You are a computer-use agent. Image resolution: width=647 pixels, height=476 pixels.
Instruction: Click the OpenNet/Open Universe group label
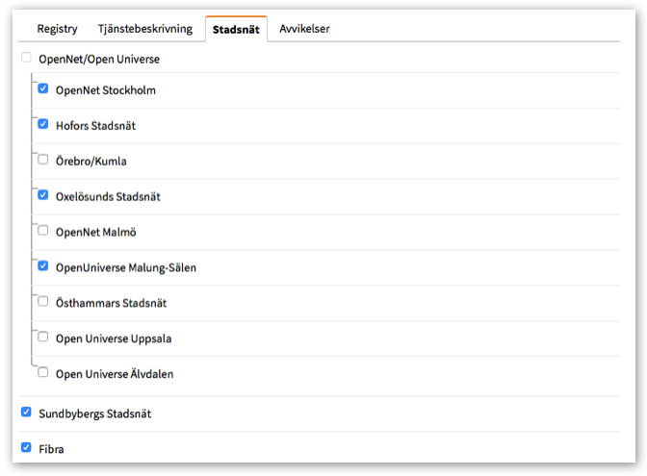98,59
